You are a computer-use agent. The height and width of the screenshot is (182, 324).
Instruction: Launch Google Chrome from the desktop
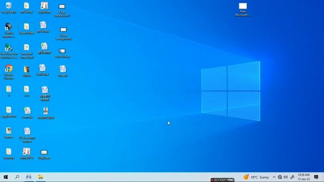point(9,72)
